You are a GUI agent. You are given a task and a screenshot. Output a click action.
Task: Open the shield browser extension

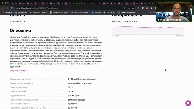click(143, 8)
